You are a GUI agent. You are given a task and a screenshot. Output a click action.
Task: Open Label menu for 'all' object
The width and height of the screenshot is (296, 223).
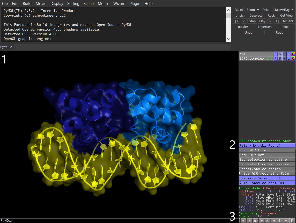(289, 54)
